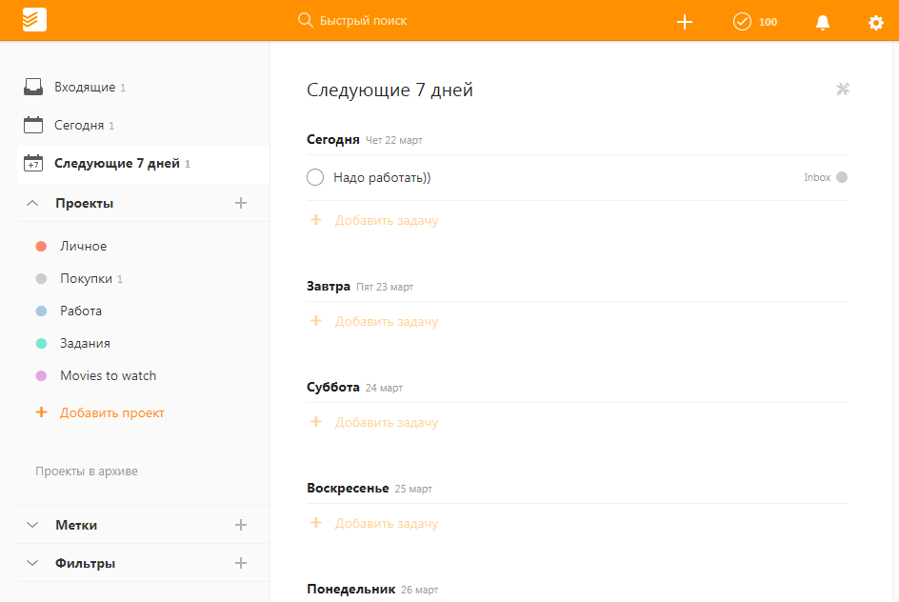Expand the Фильтры section
The height and width of the screenshot is (602, 899).
[32, 563]
